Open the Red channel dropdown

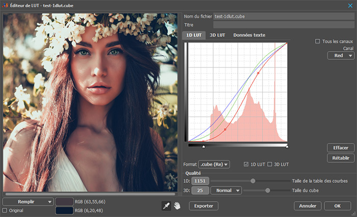click(x=341, y=56)
